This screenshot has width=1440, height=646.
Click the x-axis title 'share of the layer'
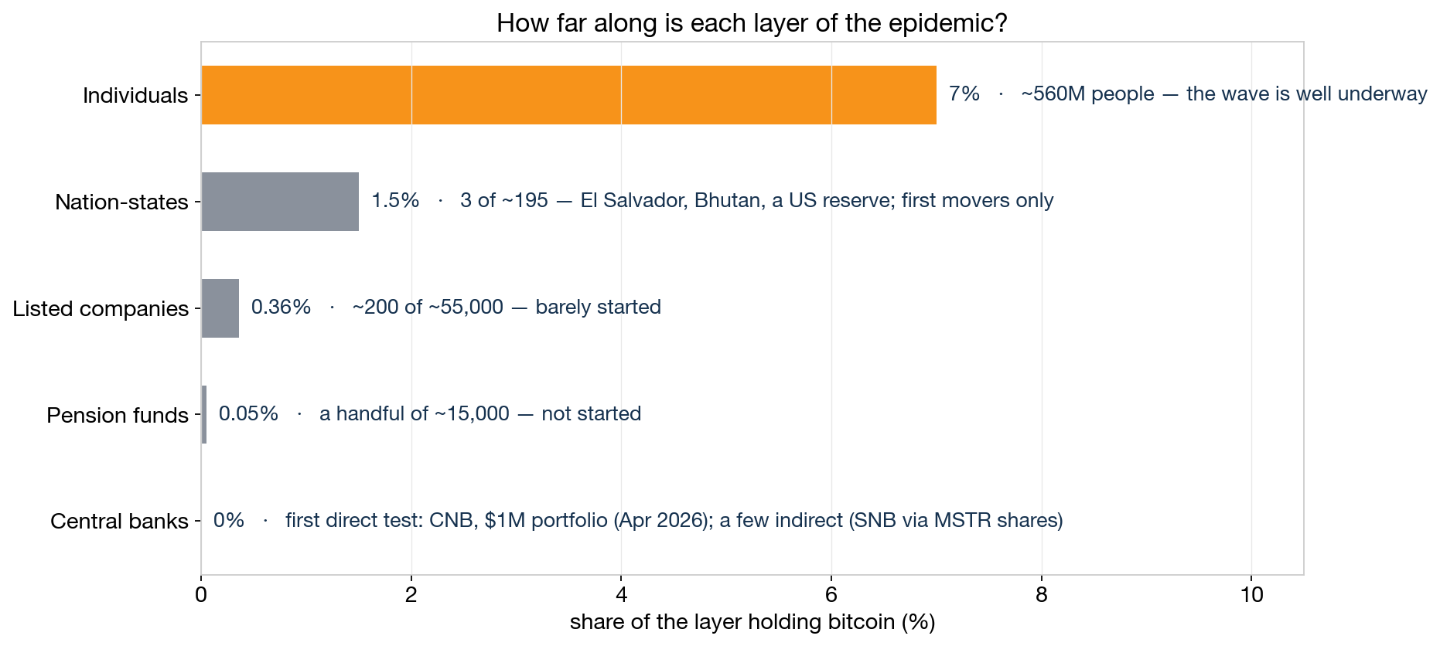click(x=752, y=622)
